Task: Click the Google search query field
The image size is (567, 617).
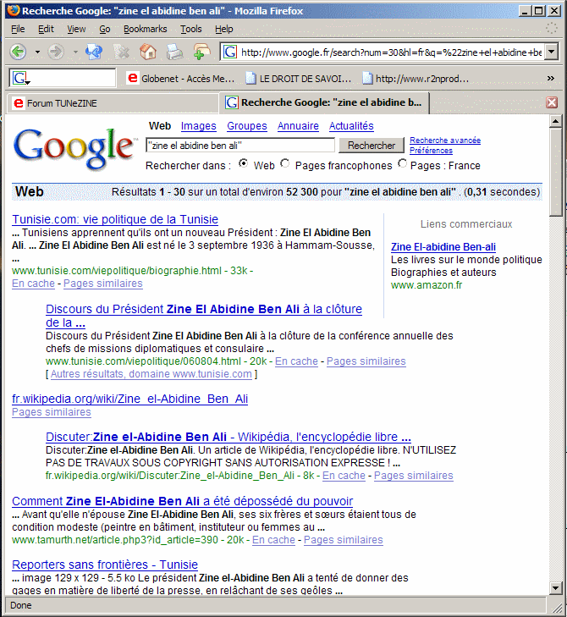Action: click(240, 146)
